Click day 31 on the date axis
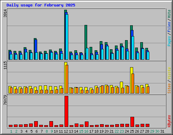Viewport: 173px width, 135px height. (x=162, y=131)
